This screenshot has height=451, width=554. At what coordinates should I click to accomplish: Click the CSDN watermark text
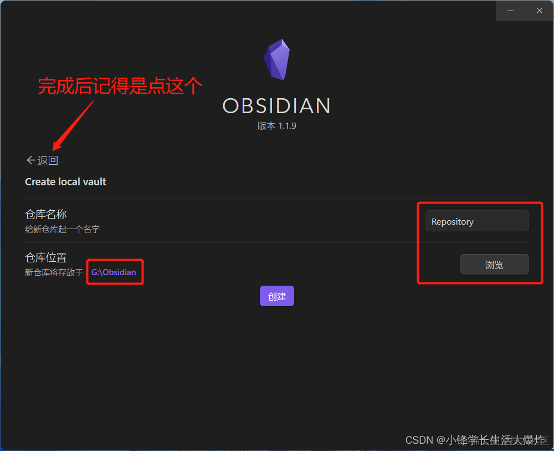[476, 440]
